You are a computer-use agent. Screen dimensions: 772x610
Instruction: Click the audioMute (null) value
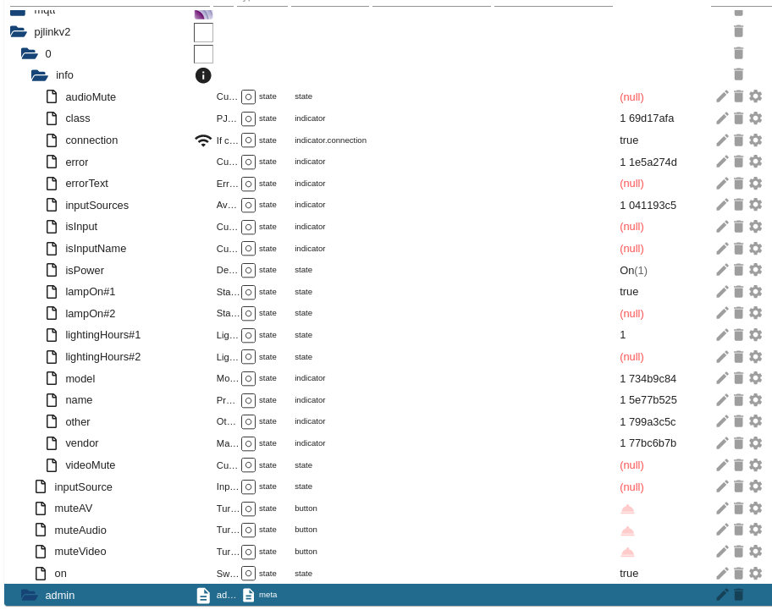point(631,97)
